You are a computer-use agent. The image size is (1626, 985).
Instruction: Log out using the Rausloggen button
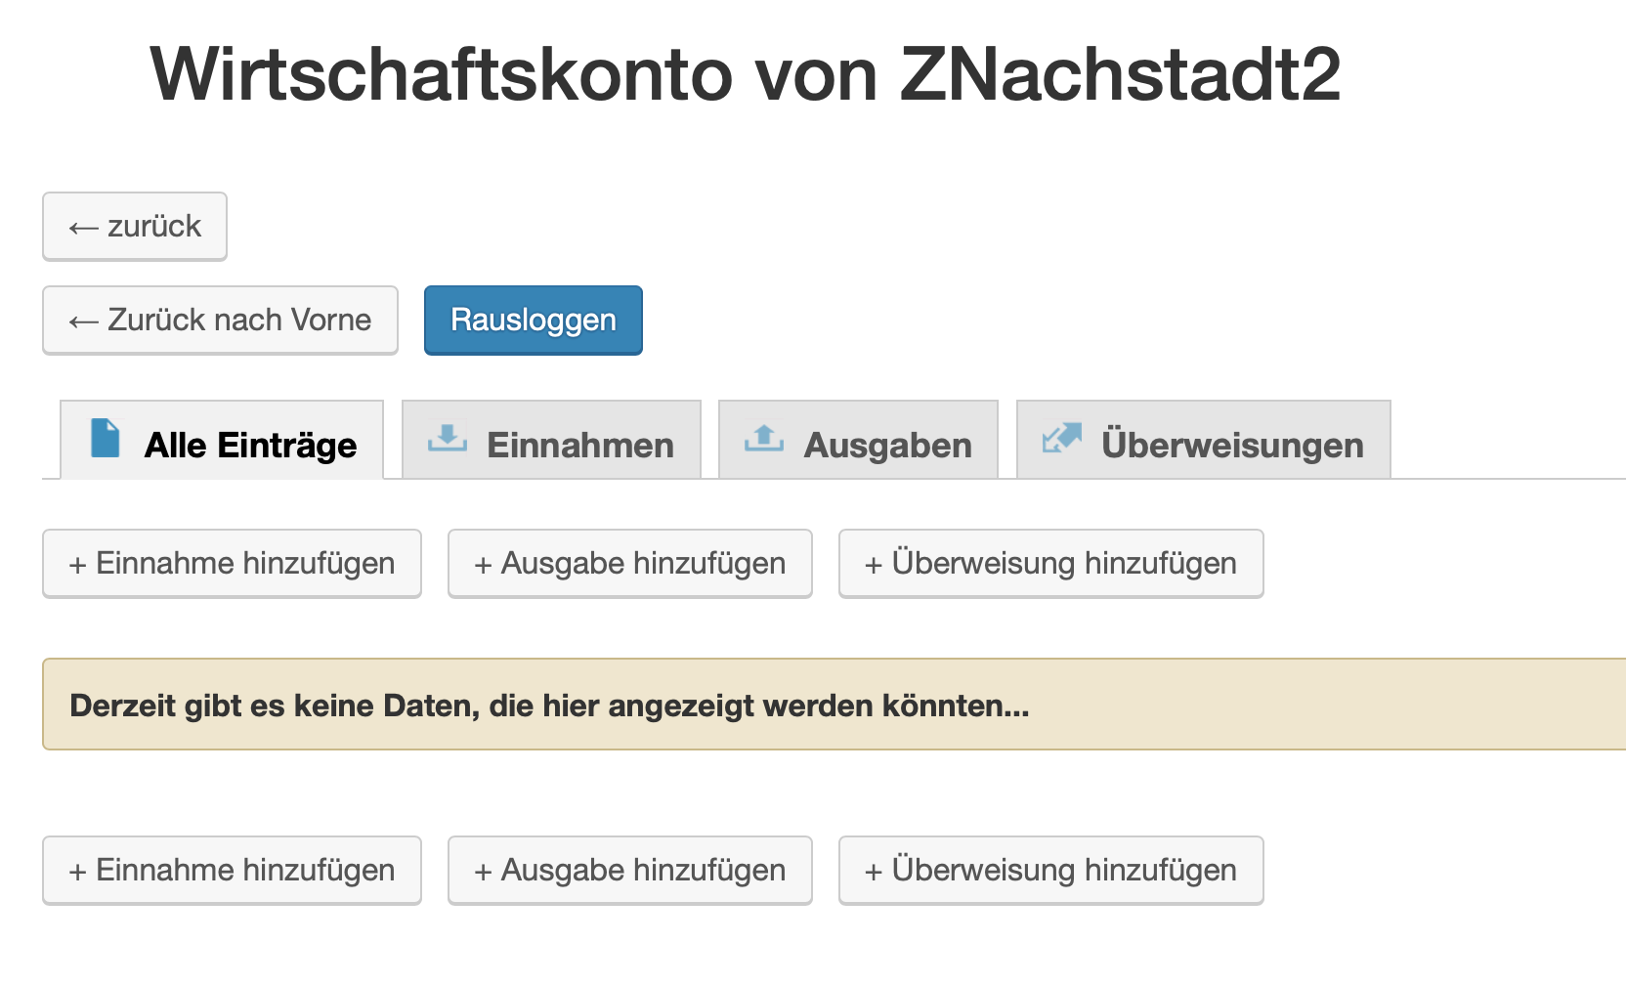tap(534, 321)
